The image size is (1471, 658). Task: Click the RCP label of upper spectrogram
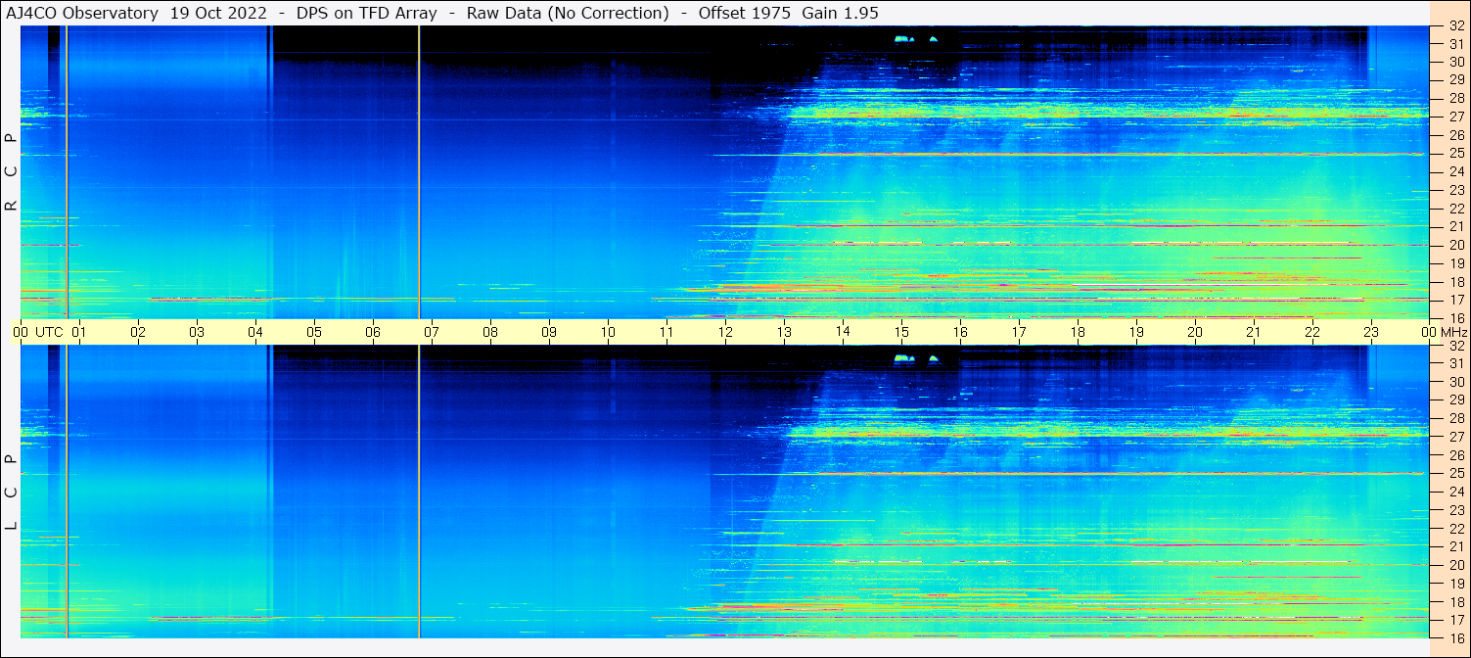tap(12, 172)
